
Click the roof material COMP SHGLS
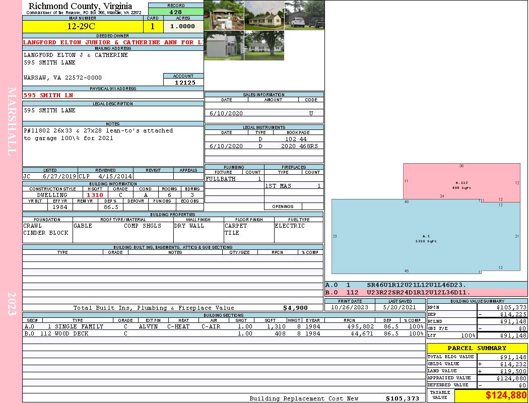[x=143, y=226]
